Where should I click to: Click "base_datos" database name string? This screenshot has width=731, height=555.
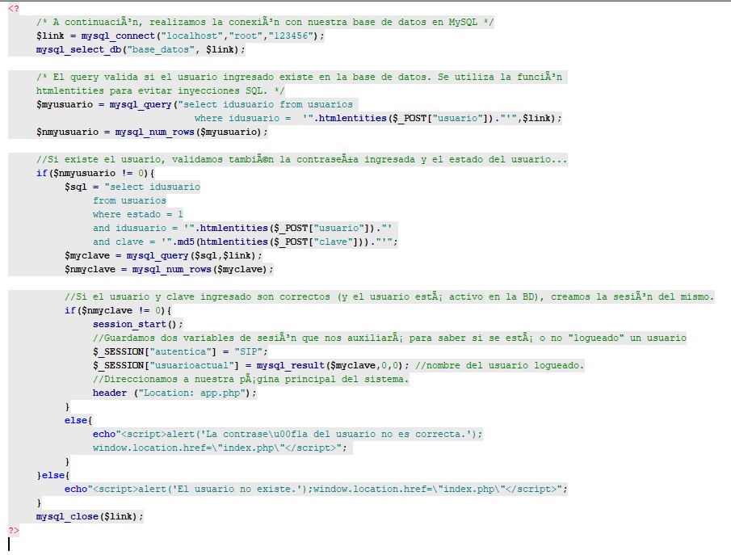click(161, 49)
